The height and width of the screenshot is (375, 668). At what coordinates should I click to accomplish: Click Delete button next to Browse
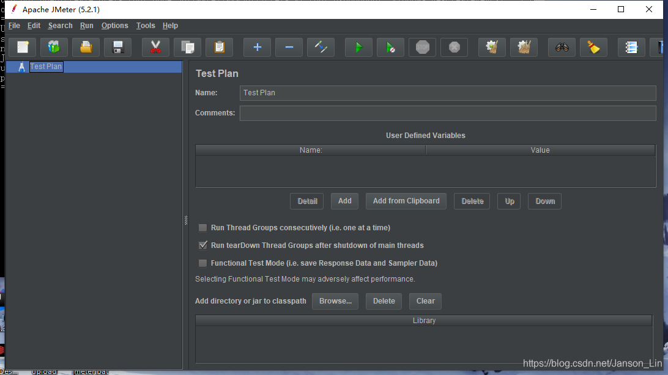click(x=384, y=301)
